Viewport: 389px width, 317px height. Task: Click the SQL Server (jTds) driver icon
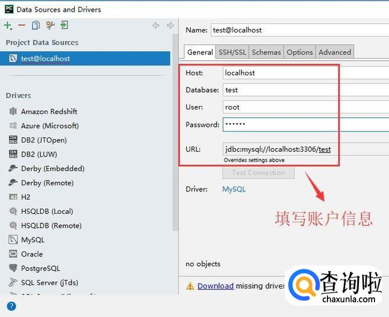point(13,282)
